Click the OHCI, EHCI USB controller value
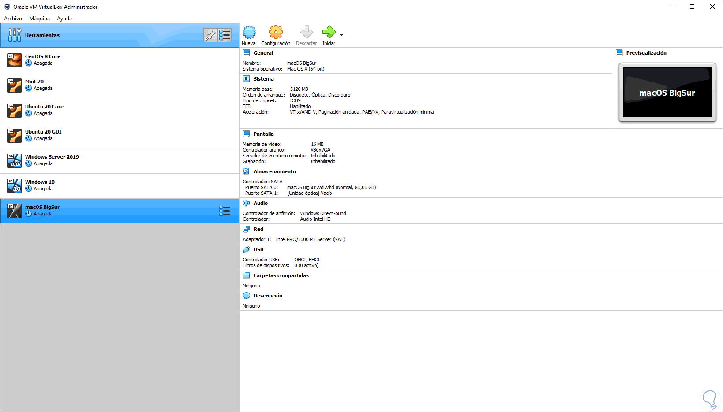 307,260
